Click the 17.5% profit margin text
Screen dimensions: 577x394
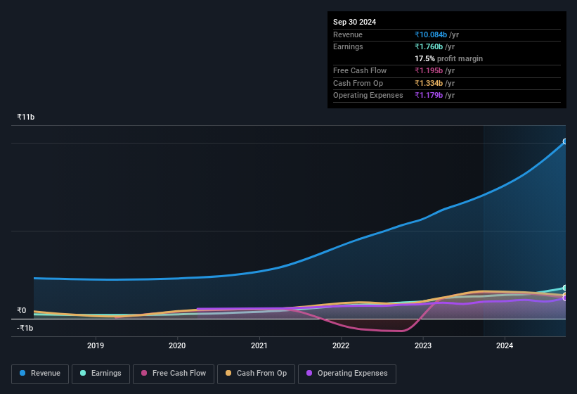tap(448, 58)
